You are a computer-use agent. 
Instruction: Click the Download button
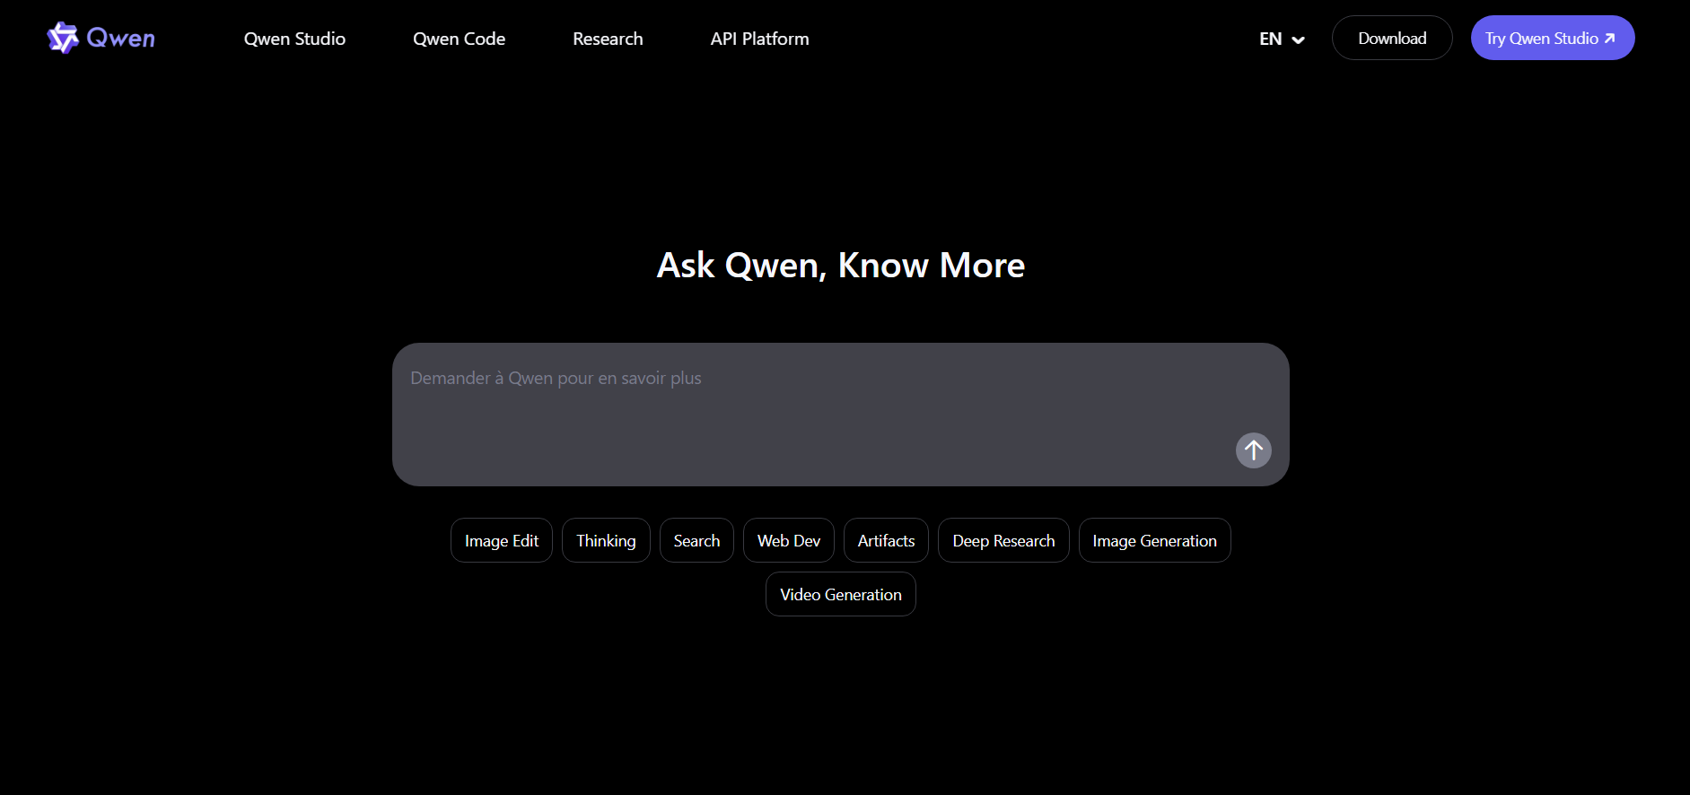(x=1392, y=38)
